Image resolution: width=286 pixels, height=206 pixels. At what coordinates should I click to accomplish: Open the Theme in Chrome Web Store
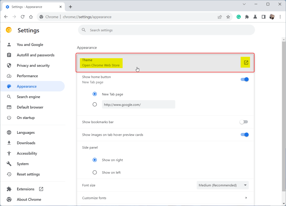pos(245,62)
